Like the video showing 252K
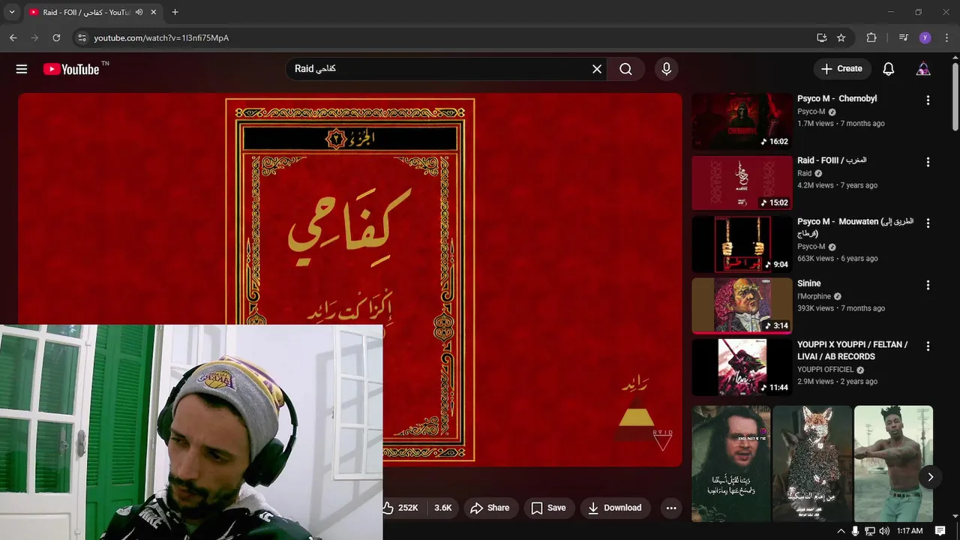This screenshot has height=540, width=960. (400, 508)
